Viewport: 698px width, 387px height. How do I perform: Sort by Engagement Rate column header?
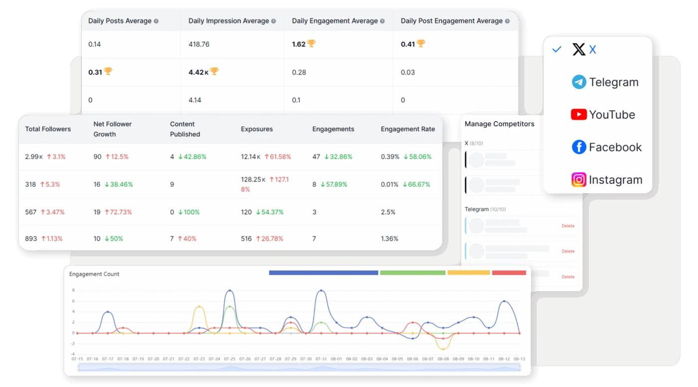tap(408, 129)
